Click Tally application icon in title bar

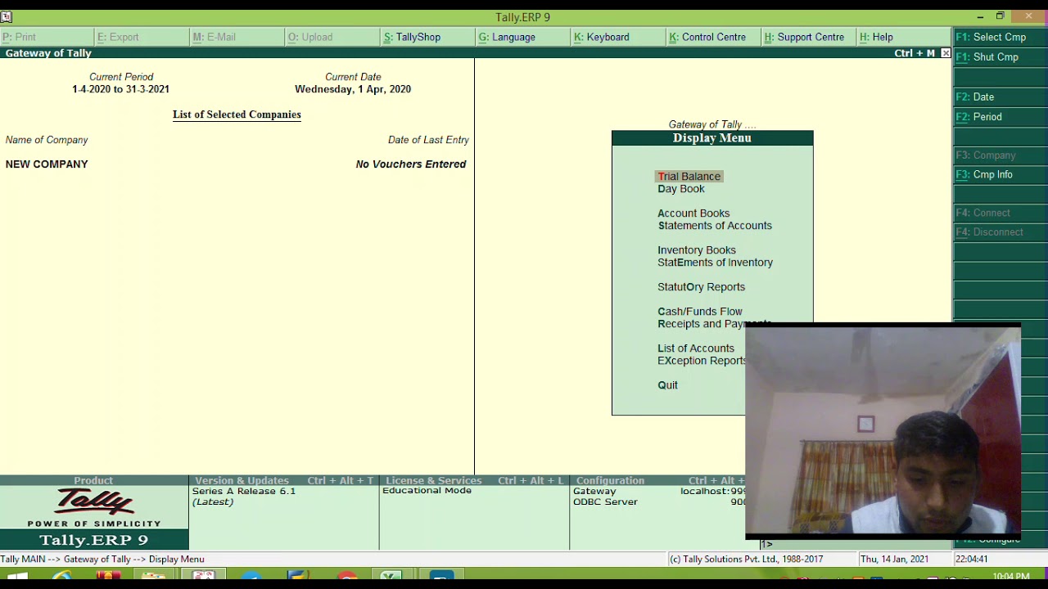[7, 16]
